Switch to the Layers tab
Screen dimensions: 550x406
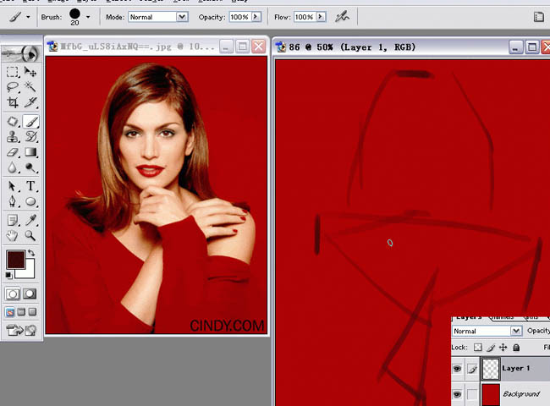pyautogui.click(x=470, y=318)
